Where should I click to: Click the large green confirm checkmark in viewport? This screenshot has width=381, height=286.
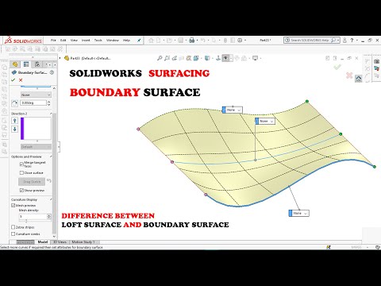pos(337,67)
